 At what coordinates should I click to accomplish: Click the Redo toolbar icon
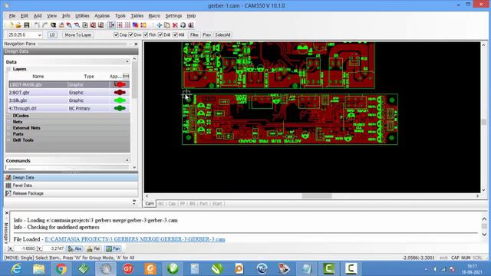[x=45, y=25]
